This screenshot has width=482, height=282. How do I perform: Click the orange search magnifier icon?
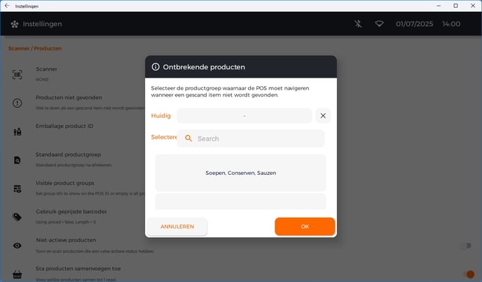(188, 139)
